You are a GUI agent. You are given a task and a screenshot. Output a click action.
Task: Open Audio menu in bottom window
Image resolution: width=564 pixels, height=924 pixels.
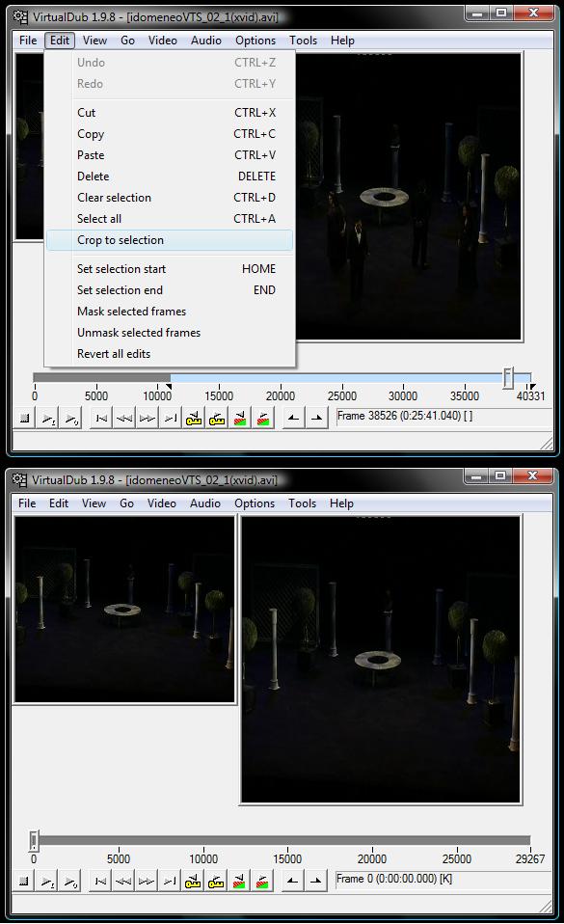tap(205, 503)
